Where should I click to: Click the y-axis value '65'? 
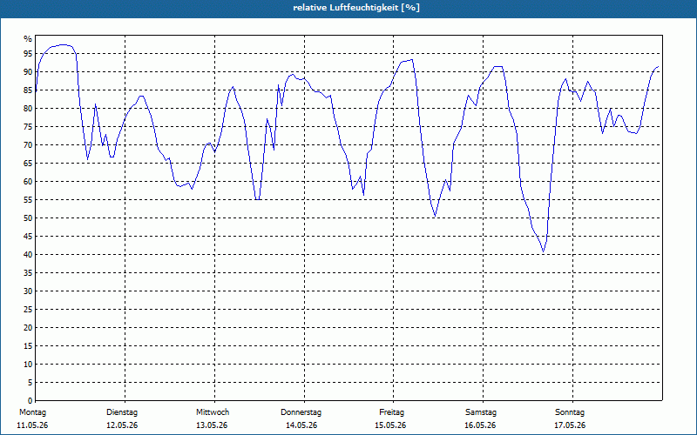coord(28,164)
